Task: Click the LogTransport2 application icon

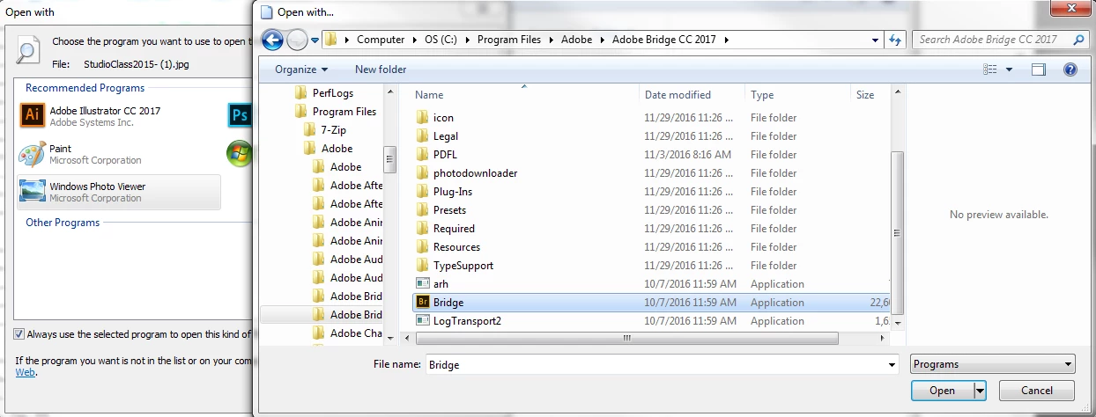Action: point(422,321)
